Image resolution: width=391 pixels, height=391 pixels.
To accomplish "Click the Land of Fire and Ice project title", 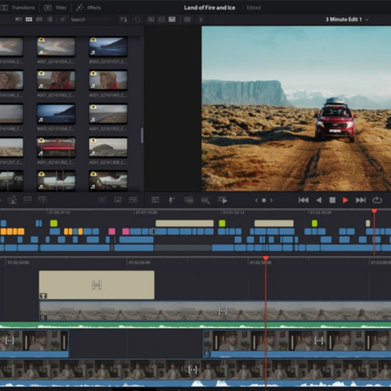I will (x=209, y=7).
